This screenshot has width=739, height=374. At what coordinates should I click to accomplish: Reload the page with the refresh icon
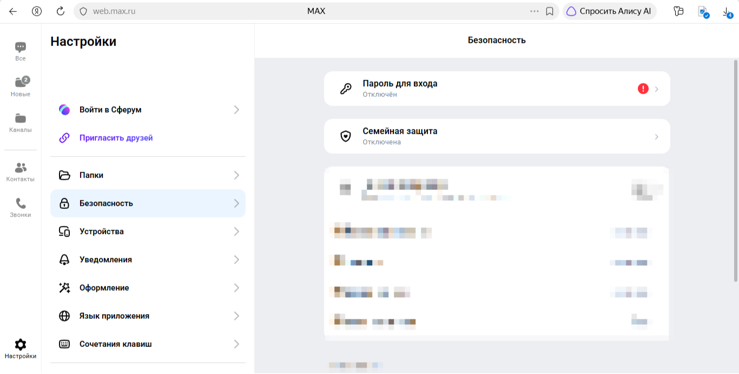pos(61,11)
